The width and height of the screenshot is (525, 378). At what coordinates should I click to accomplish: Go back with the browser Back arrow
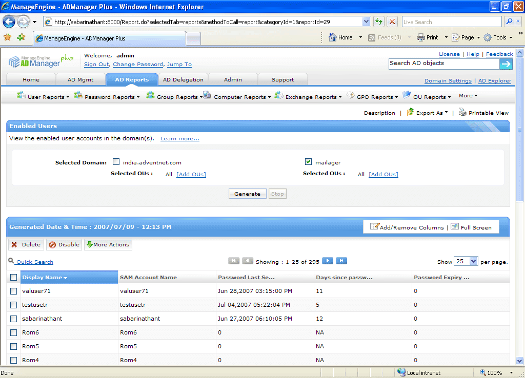point(9,22)
